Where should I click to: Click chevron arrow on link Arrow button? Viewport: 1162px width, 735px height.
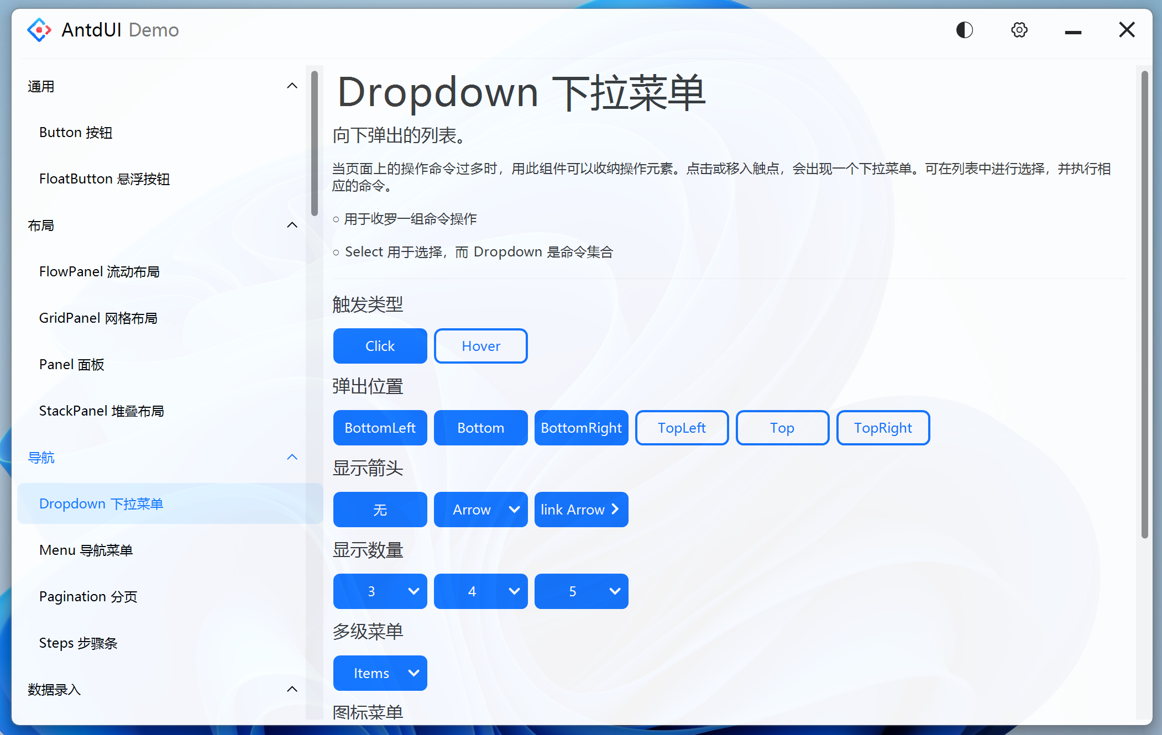pyautogui.click(x=615, y=509)
